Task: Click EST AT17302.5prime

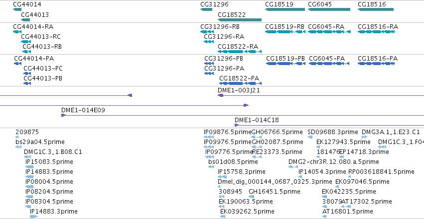Action: point(346,207)
